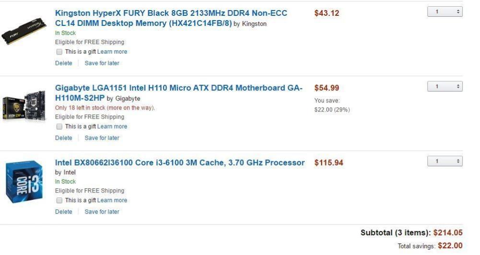Viewport: 480px width, 255px height.
Task: Check gift box for Gigabyte motherboard
Action: (x=59, y=127)
